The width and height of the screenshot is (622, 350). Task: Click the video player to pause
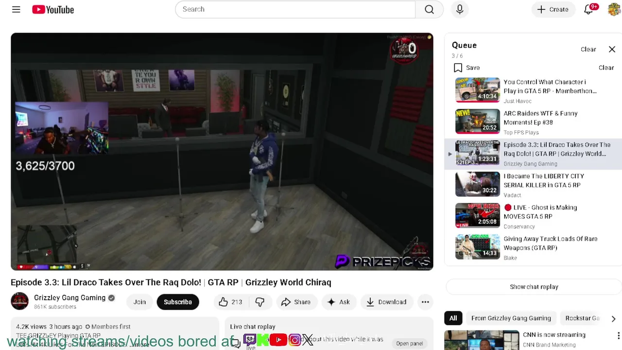(222, 151)
